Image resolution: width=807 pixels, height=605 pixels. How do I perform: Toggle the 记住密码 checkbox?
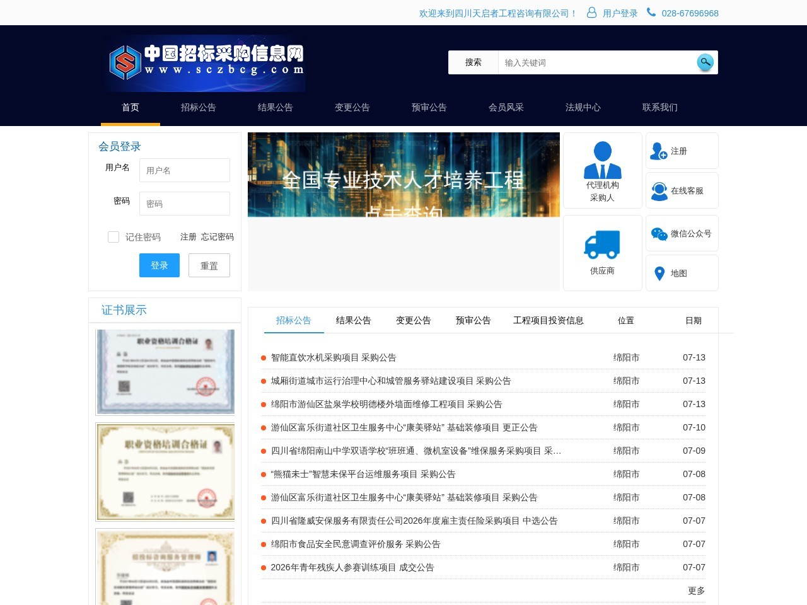(x=113, y=237)
